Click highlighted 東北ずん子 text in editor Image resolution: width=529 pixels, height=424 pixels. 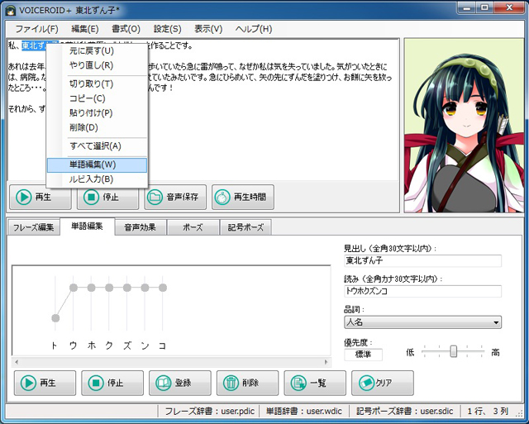34,45
